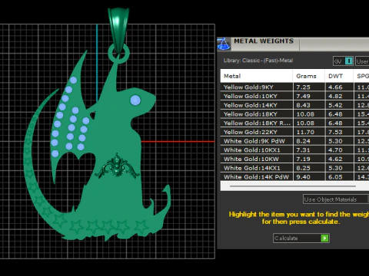This screenshot has height=276, width=369.
Task: Click the 9.40 grams cell
Action: point(309,177)
